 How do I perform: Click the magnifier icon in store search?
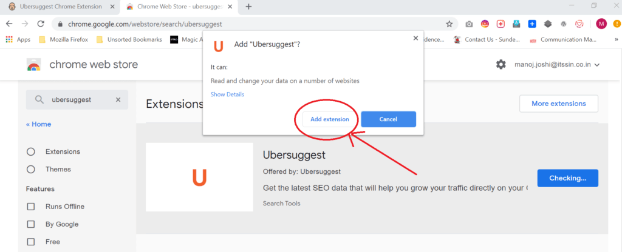tap(39, 100)
